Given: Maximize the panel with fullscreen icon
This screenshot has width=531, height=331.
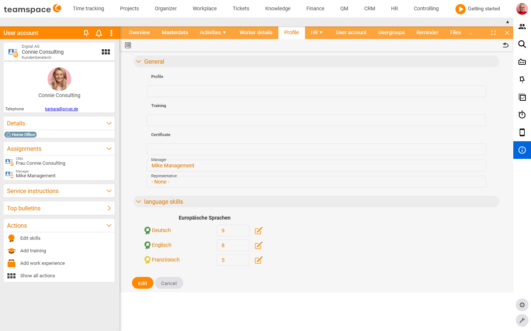Looking at the screenshot, I should tap(493, 33).
